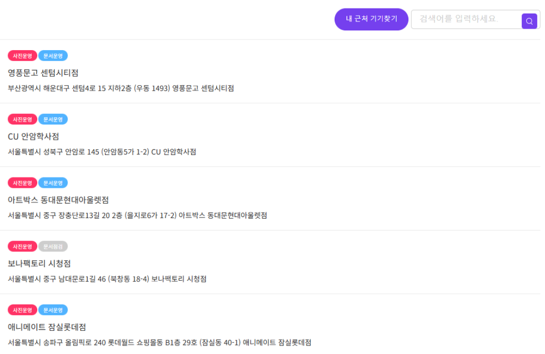Click the 문서운영 badge above 애니메이트 잠실롯데점

pos(53,310)
